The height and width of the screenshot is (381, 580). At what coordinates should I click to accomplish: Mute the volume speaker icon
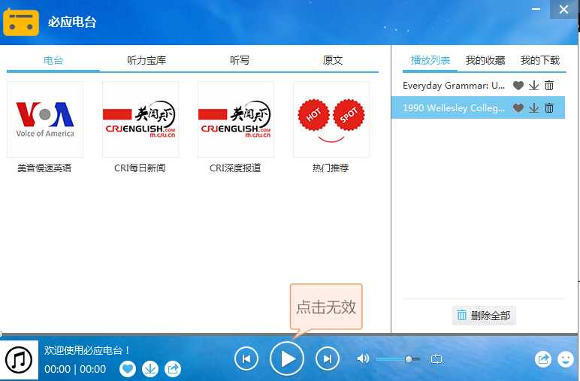click(363, 358)
